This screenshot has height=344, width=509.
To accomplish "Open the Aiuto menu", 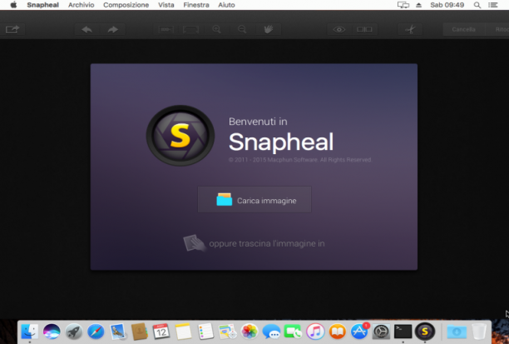I will coord(226,5).
